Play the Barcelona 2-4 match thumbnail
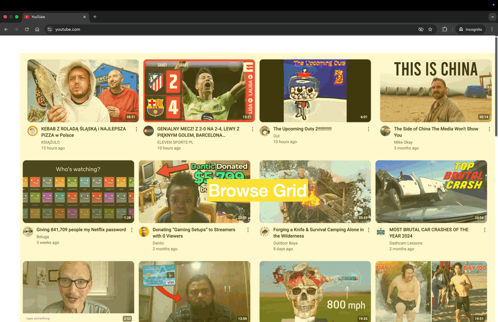 (x=199, y=90)
